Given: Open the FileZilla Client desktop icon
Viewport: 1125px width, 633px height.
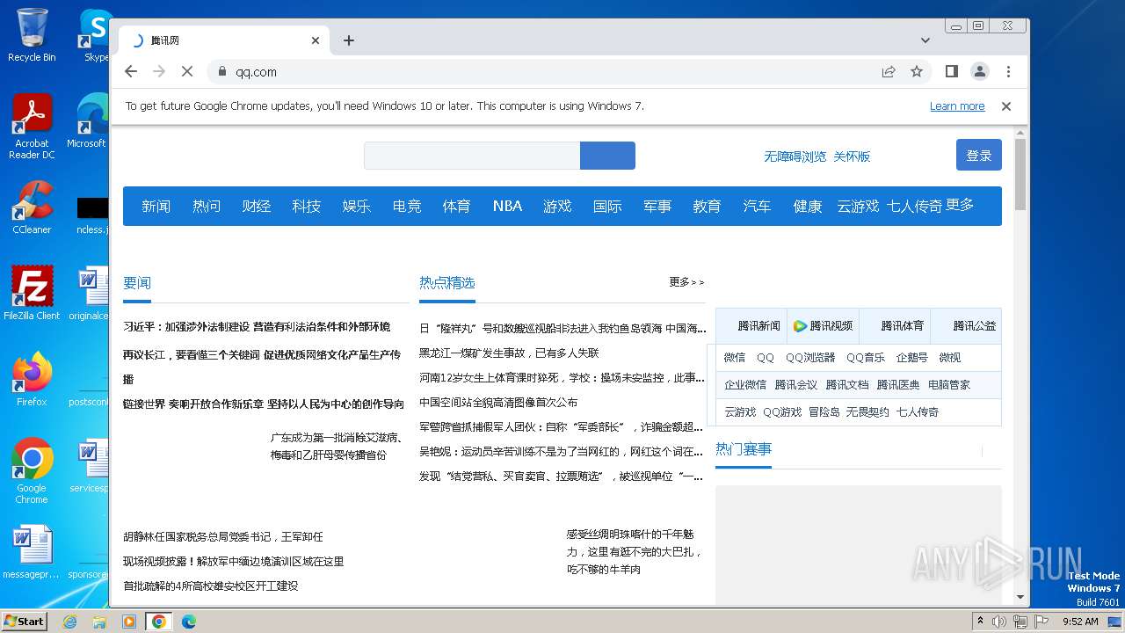Looking at the screenshot, I should tap(32, 293).
